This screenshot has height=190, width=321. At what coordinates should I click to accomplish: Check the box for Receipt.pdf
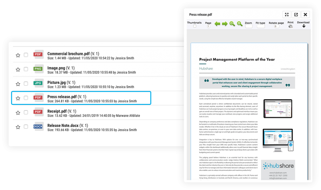(26, 112)
